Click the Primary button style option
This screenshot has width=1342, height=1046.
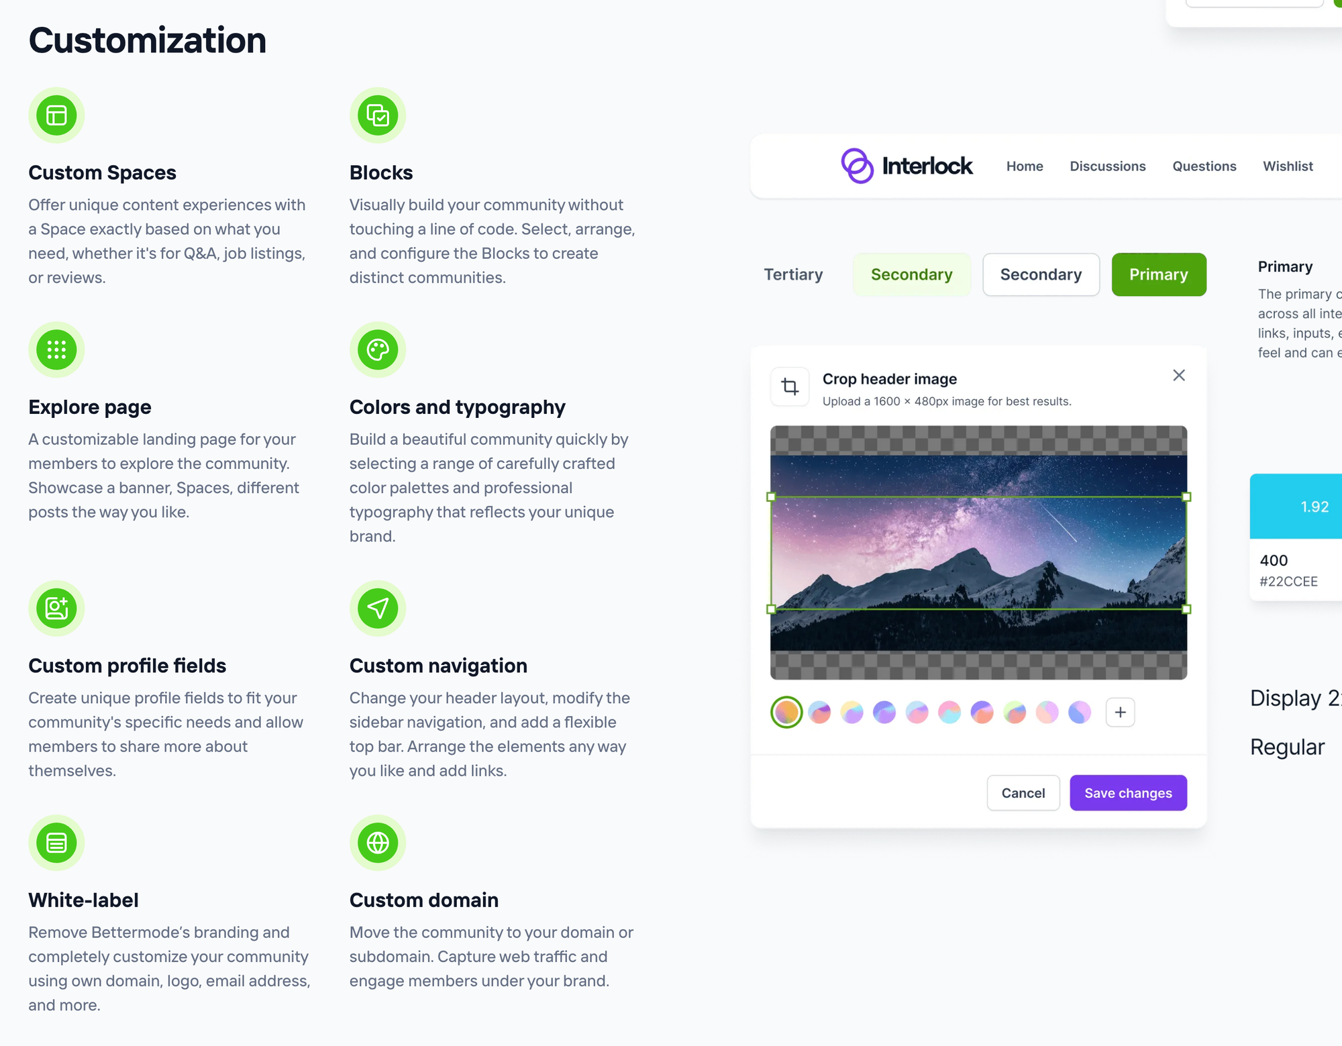coord(1159,274)
